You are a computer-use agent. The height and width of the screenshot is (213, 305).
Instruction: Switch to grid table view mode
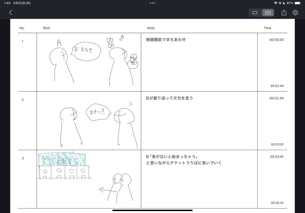coord(268,13)
